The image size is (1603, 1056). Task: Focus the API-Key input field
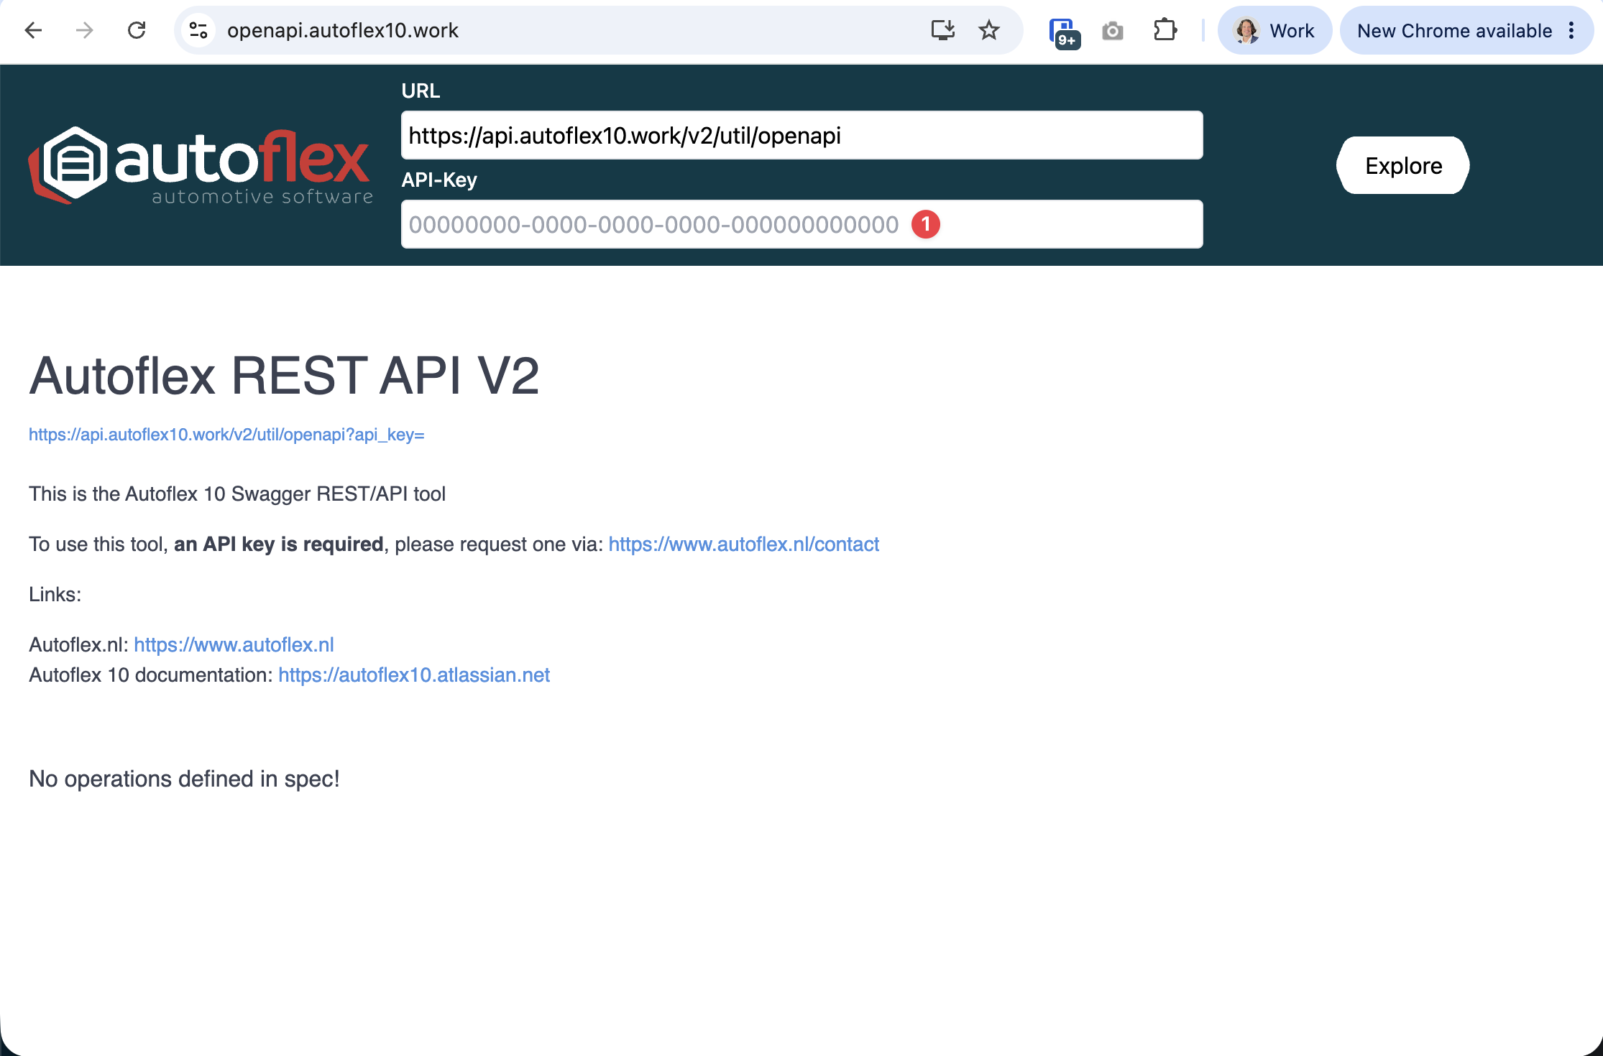pyautogui.click(x=801, y=224)
